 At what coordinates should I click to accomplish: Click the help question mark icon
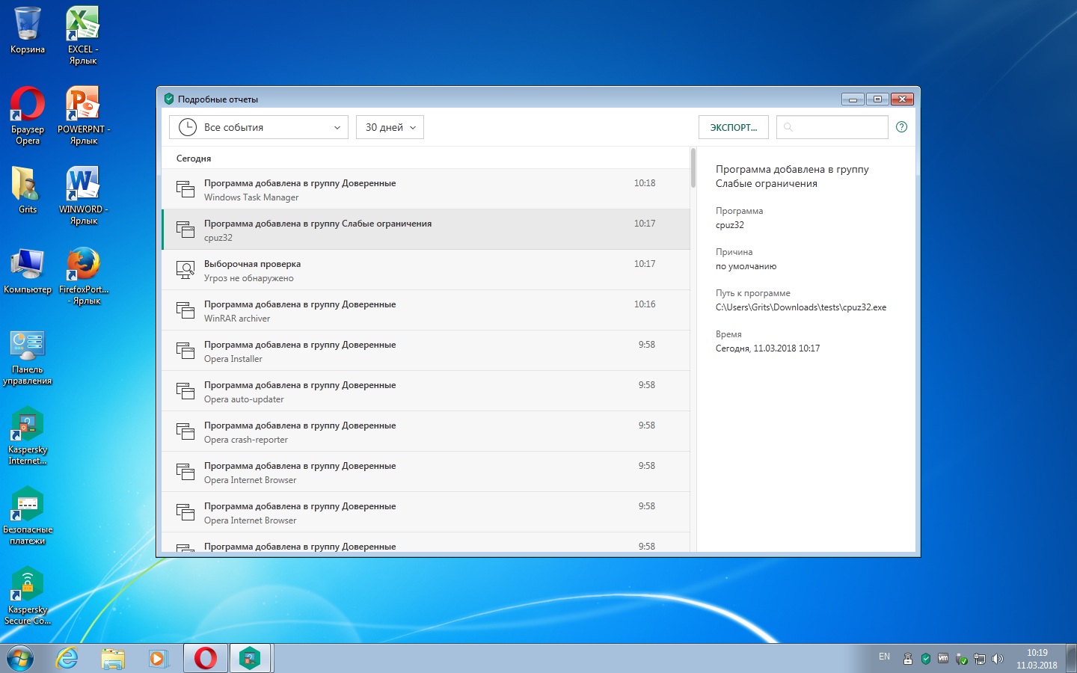coord(901,127)
